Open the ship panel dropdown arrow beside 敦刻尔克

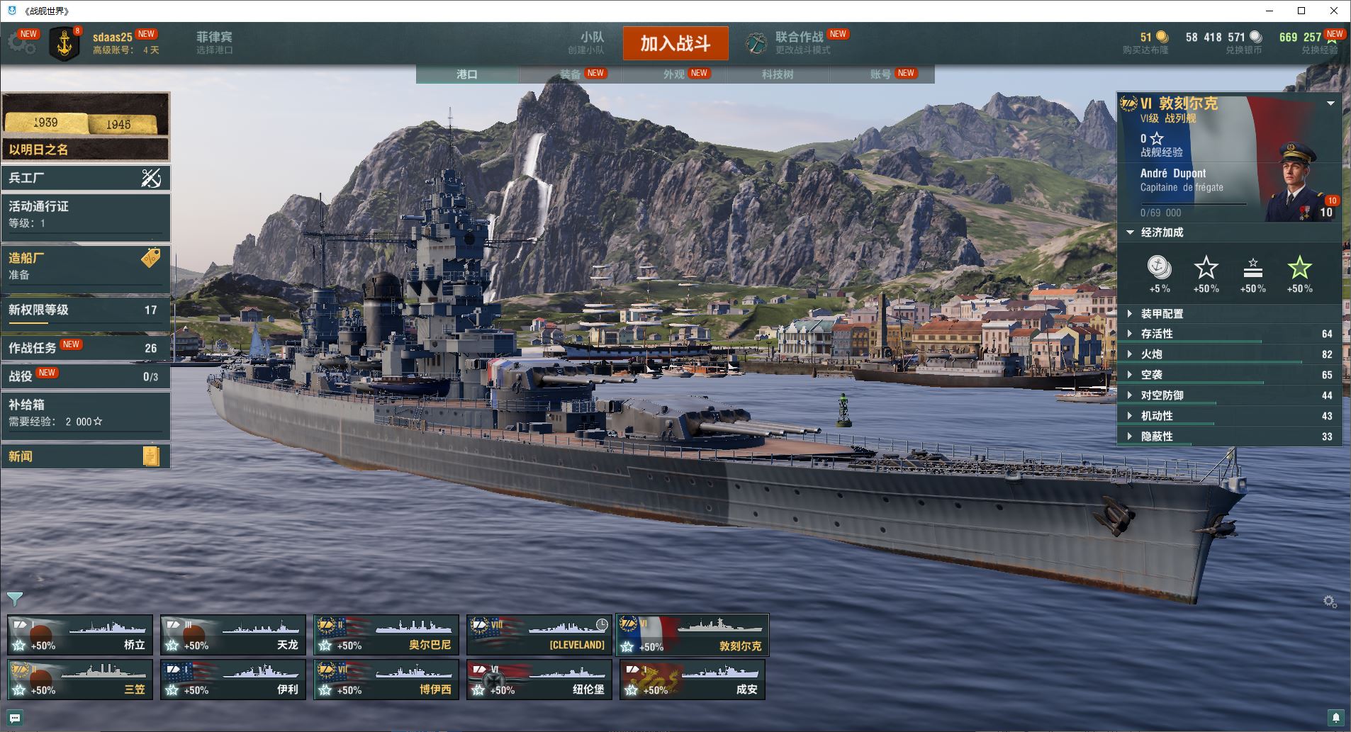pyautogui.click(x=1330, y=103)
